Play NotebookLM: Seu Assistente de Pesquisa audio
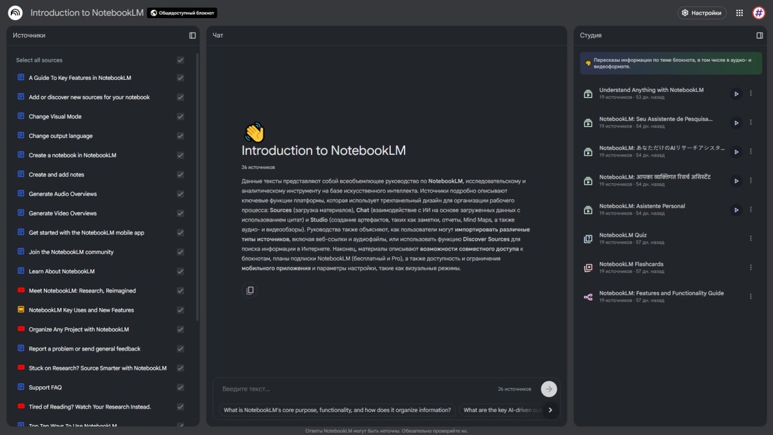The width and height of the screenshot is (773, 435). (x=736, y=123)
